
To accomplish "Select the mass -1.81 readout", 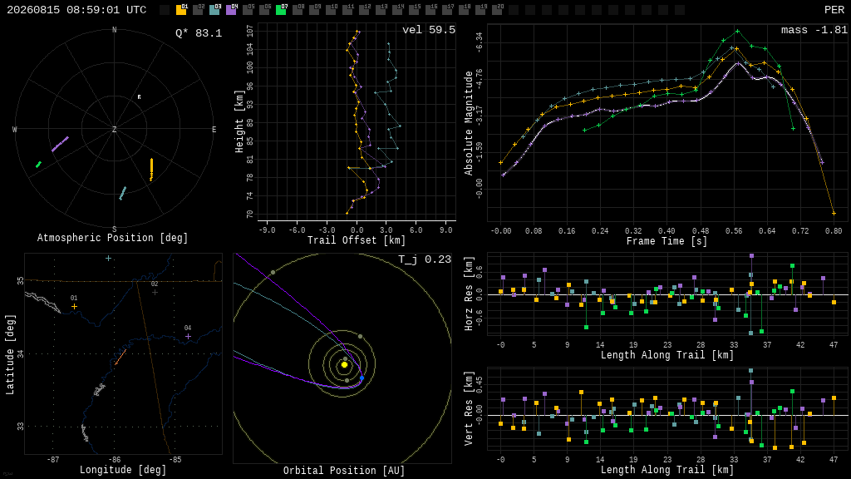I will pyautogui.click(x=814, y=30).
